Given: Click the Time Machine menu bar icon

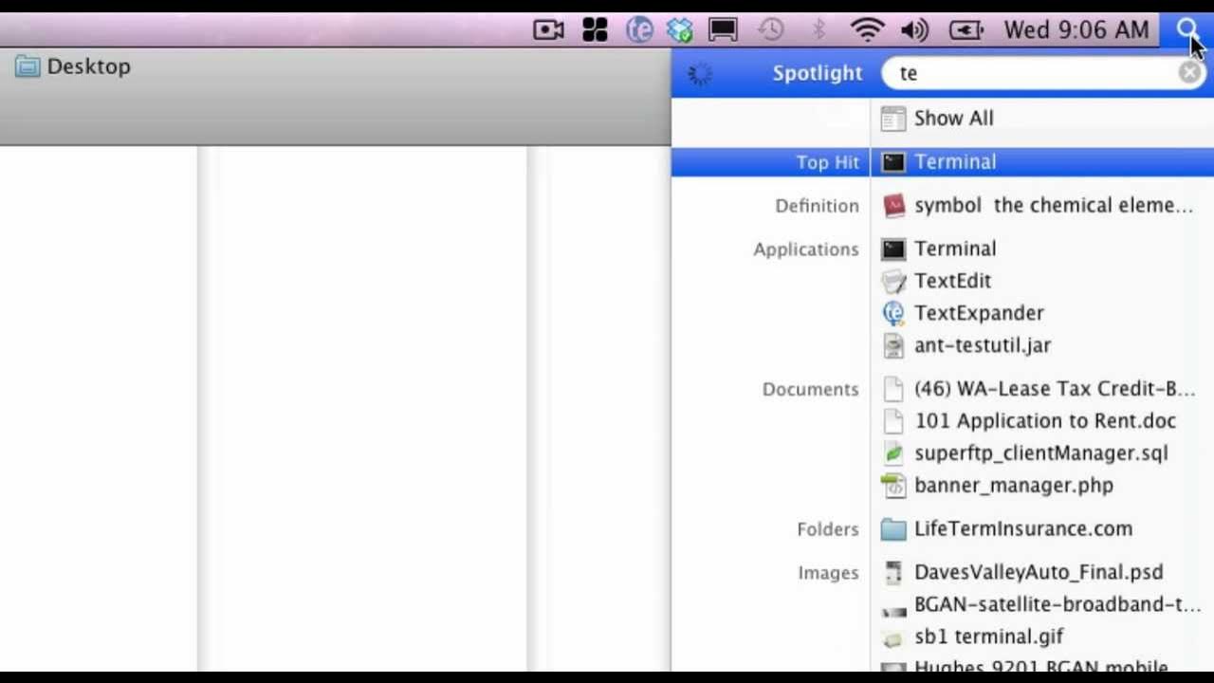Looking at the screenshot, I should 770,30.
